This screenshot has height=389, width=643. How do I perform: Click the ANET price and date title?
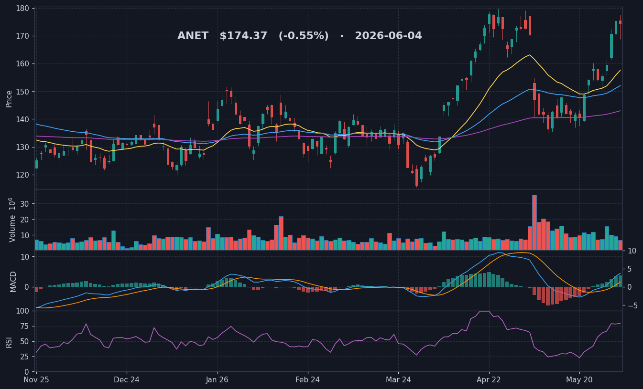coord(300,36)
